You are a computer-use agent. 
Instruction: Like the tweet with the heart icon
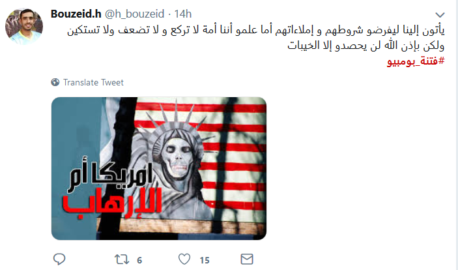(x=184, y=260)
